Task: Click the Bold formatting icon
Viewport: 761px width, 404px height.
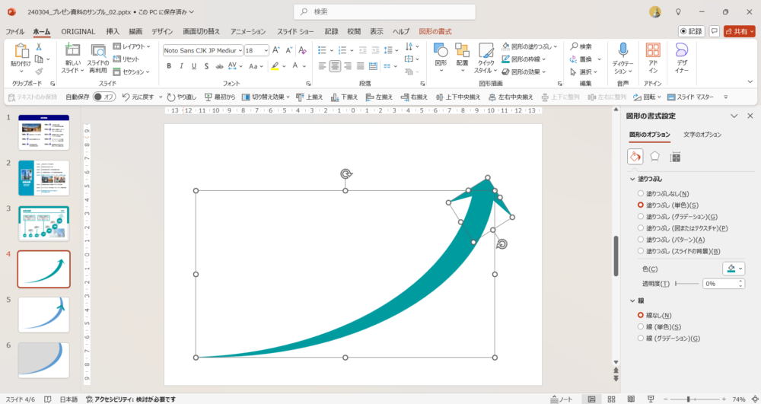Action: [x=169, y=66]
